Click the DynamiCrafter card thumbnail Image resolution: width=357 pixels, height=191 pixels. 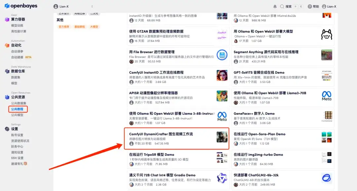point(222,137)
